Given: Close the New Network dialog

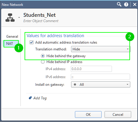Looking at the screenshot, I should coord(135,4).
